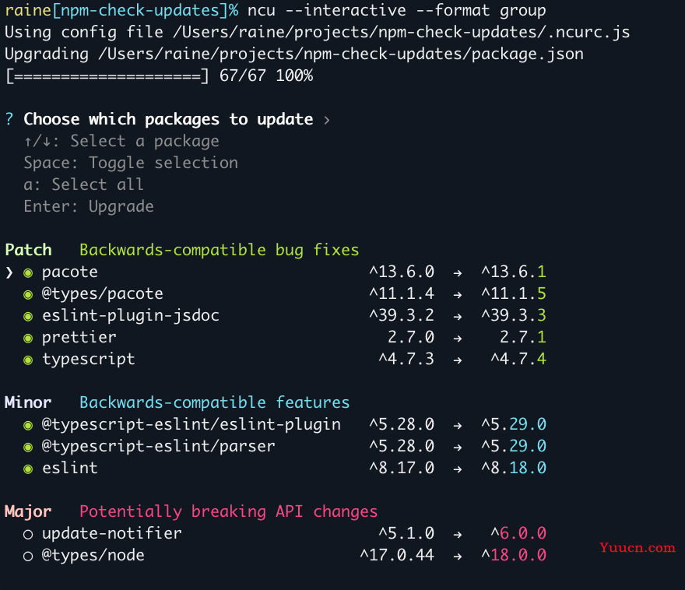Click the Major group heading
The image size is (685, 590).
coord(28,512)
